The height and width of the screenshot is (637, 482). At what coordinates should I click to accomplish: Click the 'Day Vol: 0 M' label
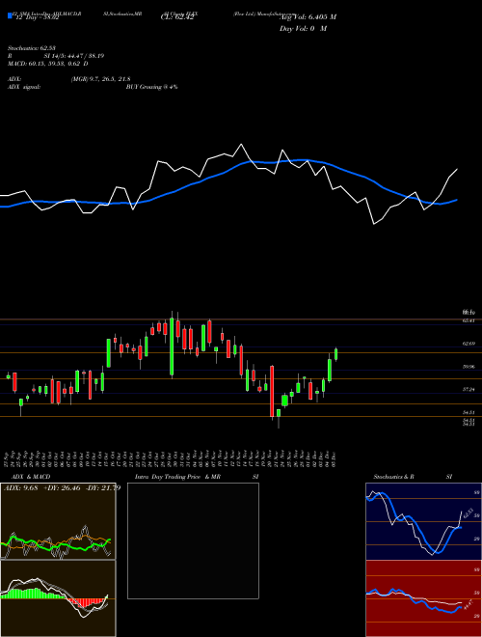(303, 29)
